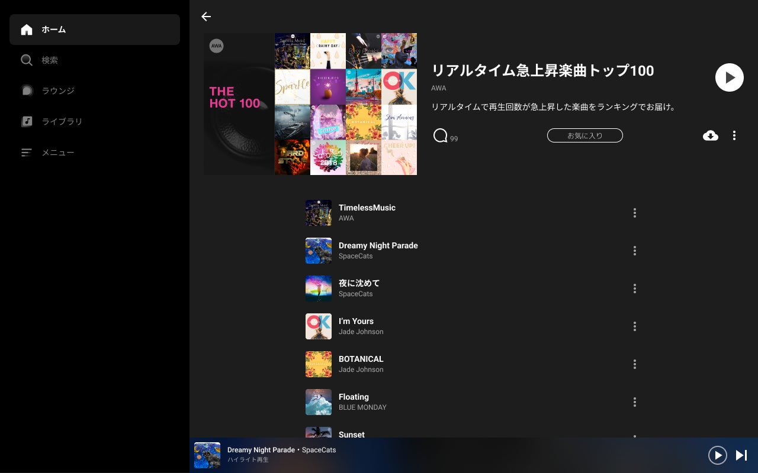Open the options menu for Floating
Image resolution: width=758 pixels, height=473 pixels.
tap(635, 402)
